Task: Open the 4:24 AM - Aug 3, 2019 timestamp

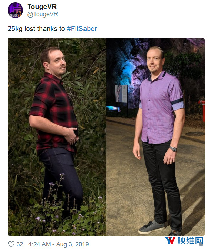Action: 58,244
